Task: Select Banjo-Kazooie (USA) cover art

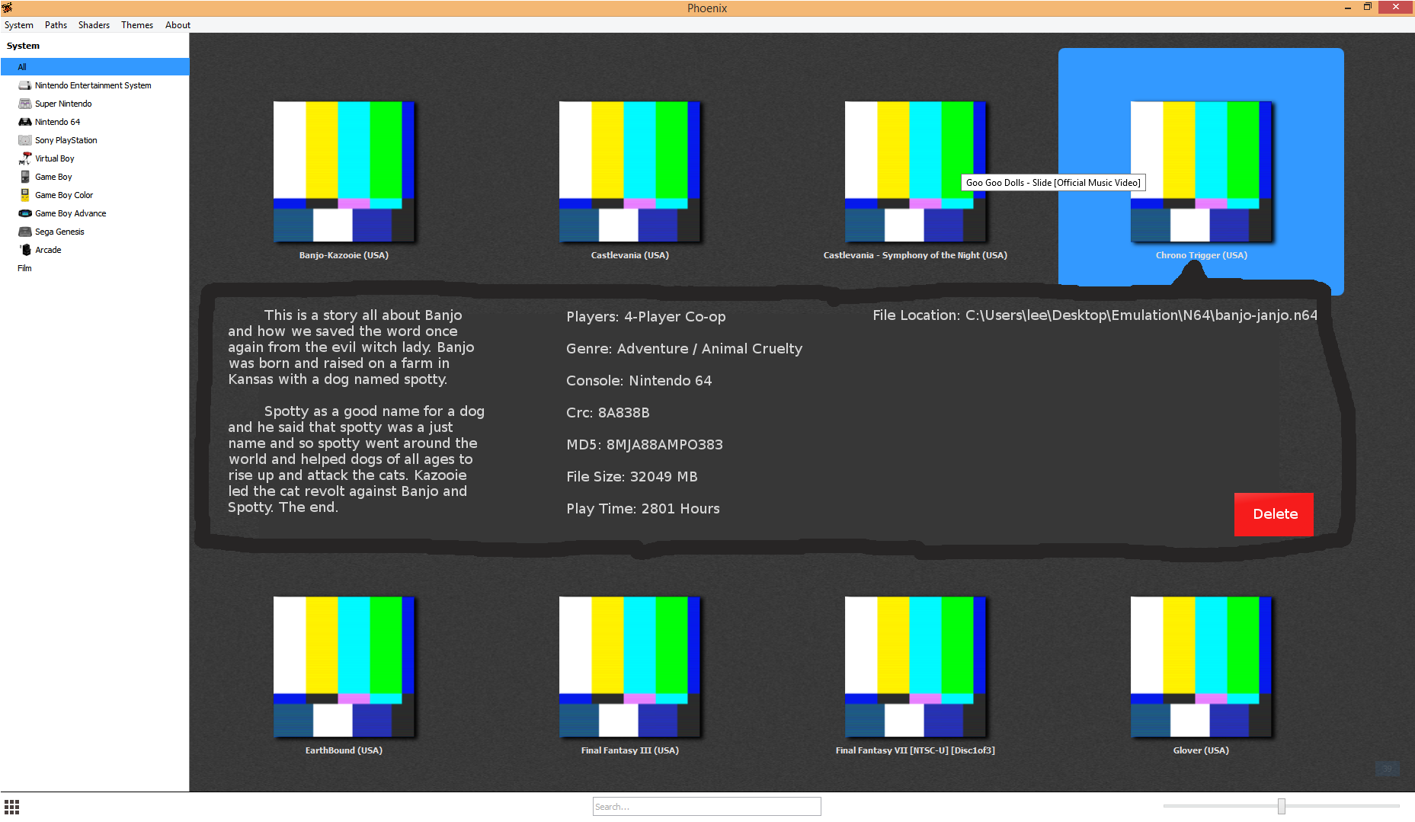Action: pyautogui.click(x=344, y=171)
